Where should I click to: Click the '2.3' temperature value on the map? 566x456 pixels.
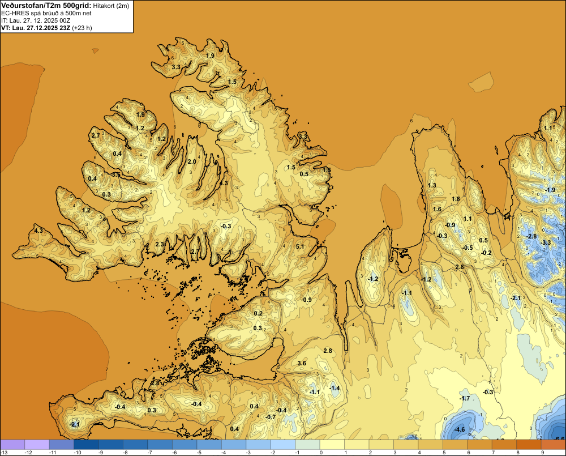click(x=160, y=244)
